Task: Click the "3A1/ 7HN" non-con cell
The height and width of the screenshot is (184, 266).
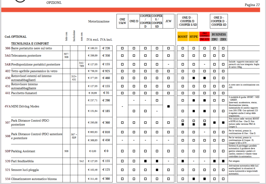Action: pos(82,64)
